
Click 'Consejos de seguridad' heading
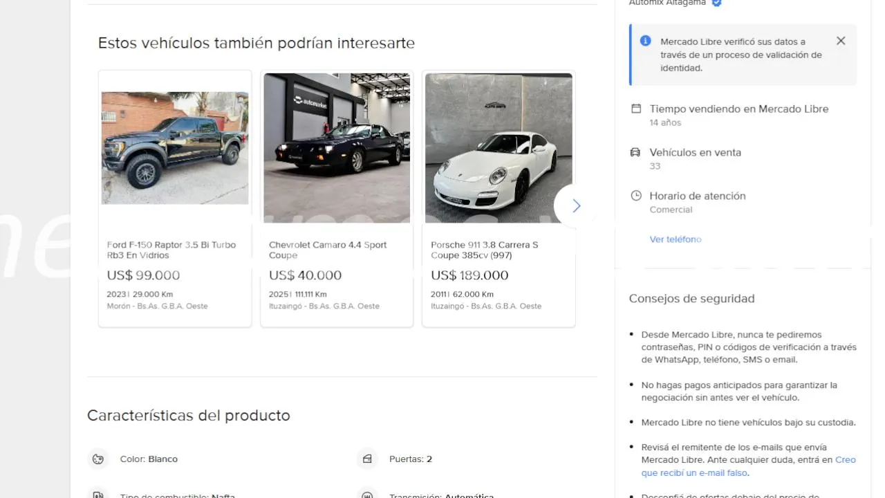tap(691, 299)
